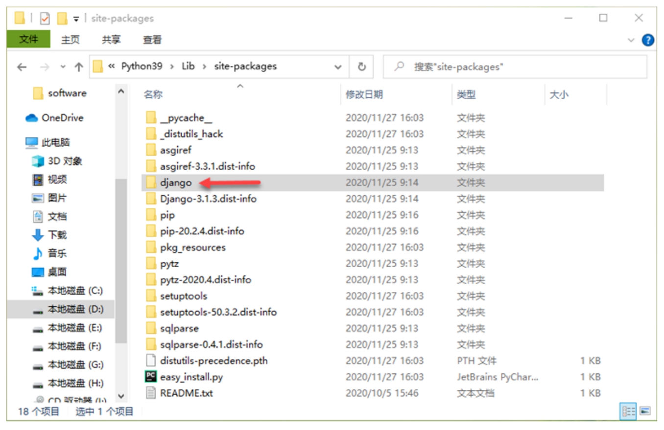Screen dimensions: 664x430
Task: Click the properties icon in quick access toolbar
Action: click(x=45, y=19)
